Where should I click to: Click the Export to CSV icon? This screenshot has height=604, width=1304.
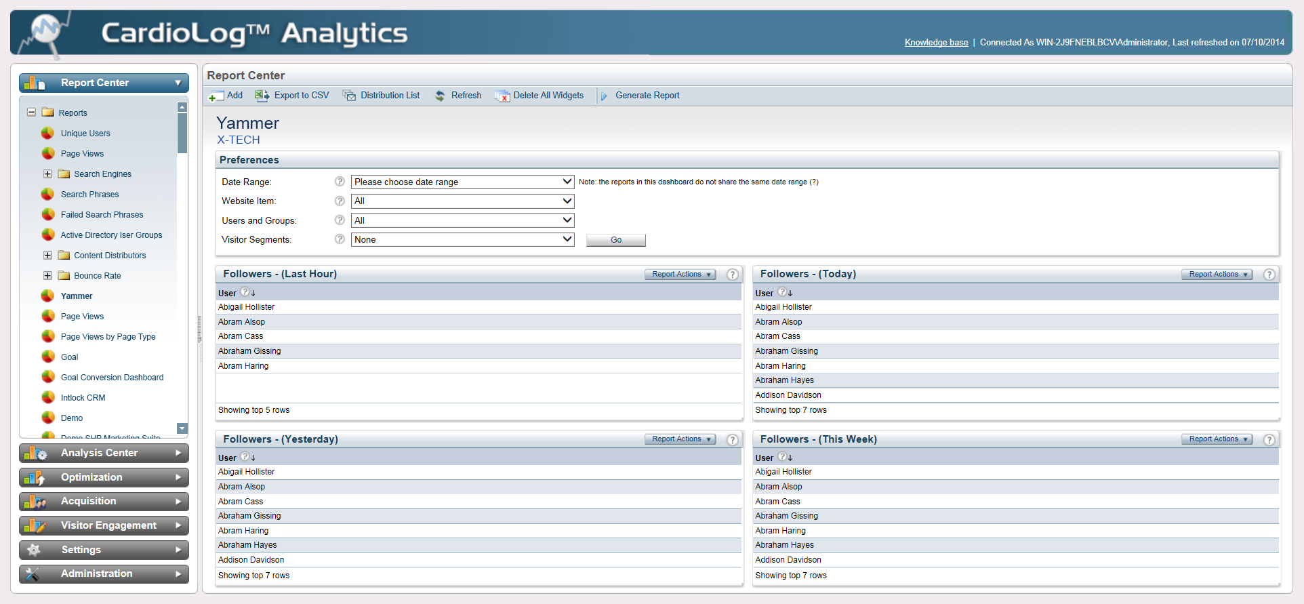coord(262,96)
